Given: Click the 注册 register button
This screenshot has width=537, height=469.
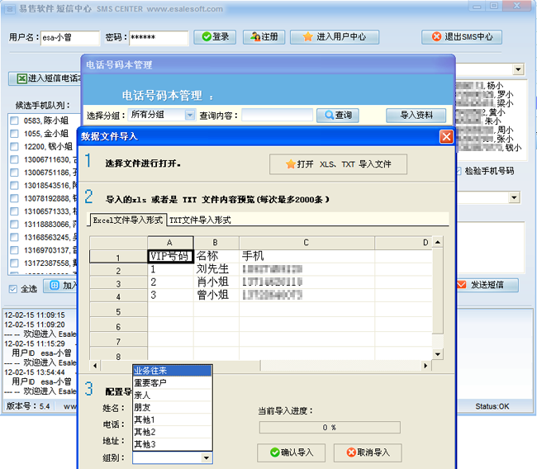Looking at the screenshot, I should coord(264,37).
